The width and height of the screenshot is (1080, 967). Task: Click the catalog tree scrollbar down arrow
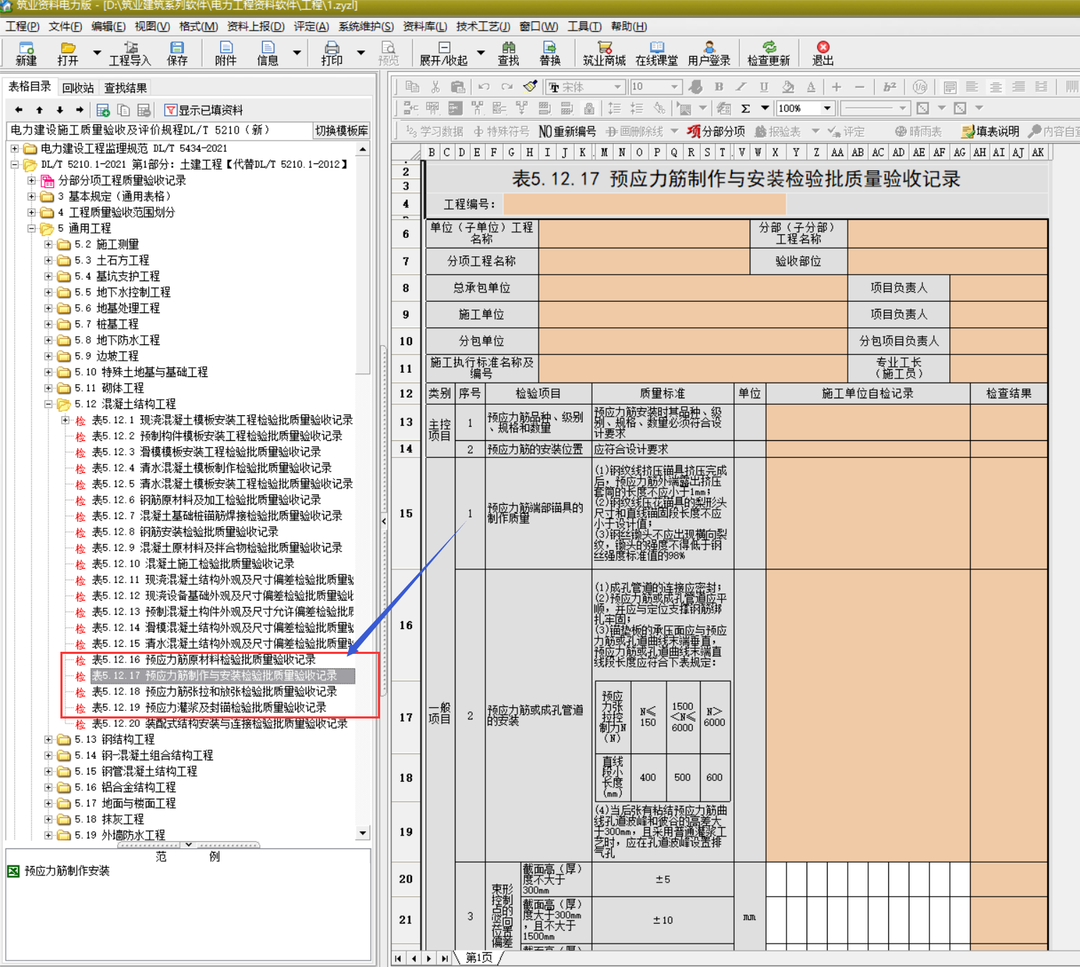click(x=363, y=833)
